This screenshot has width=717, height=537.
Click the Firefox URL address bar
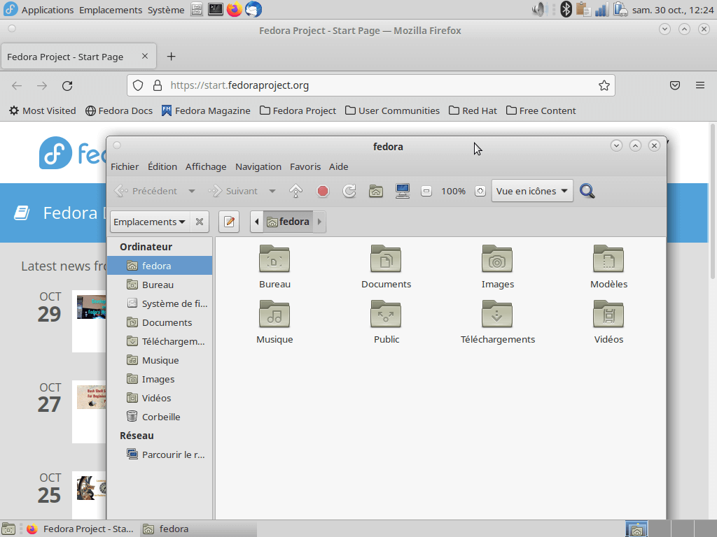tap(371, 85)
